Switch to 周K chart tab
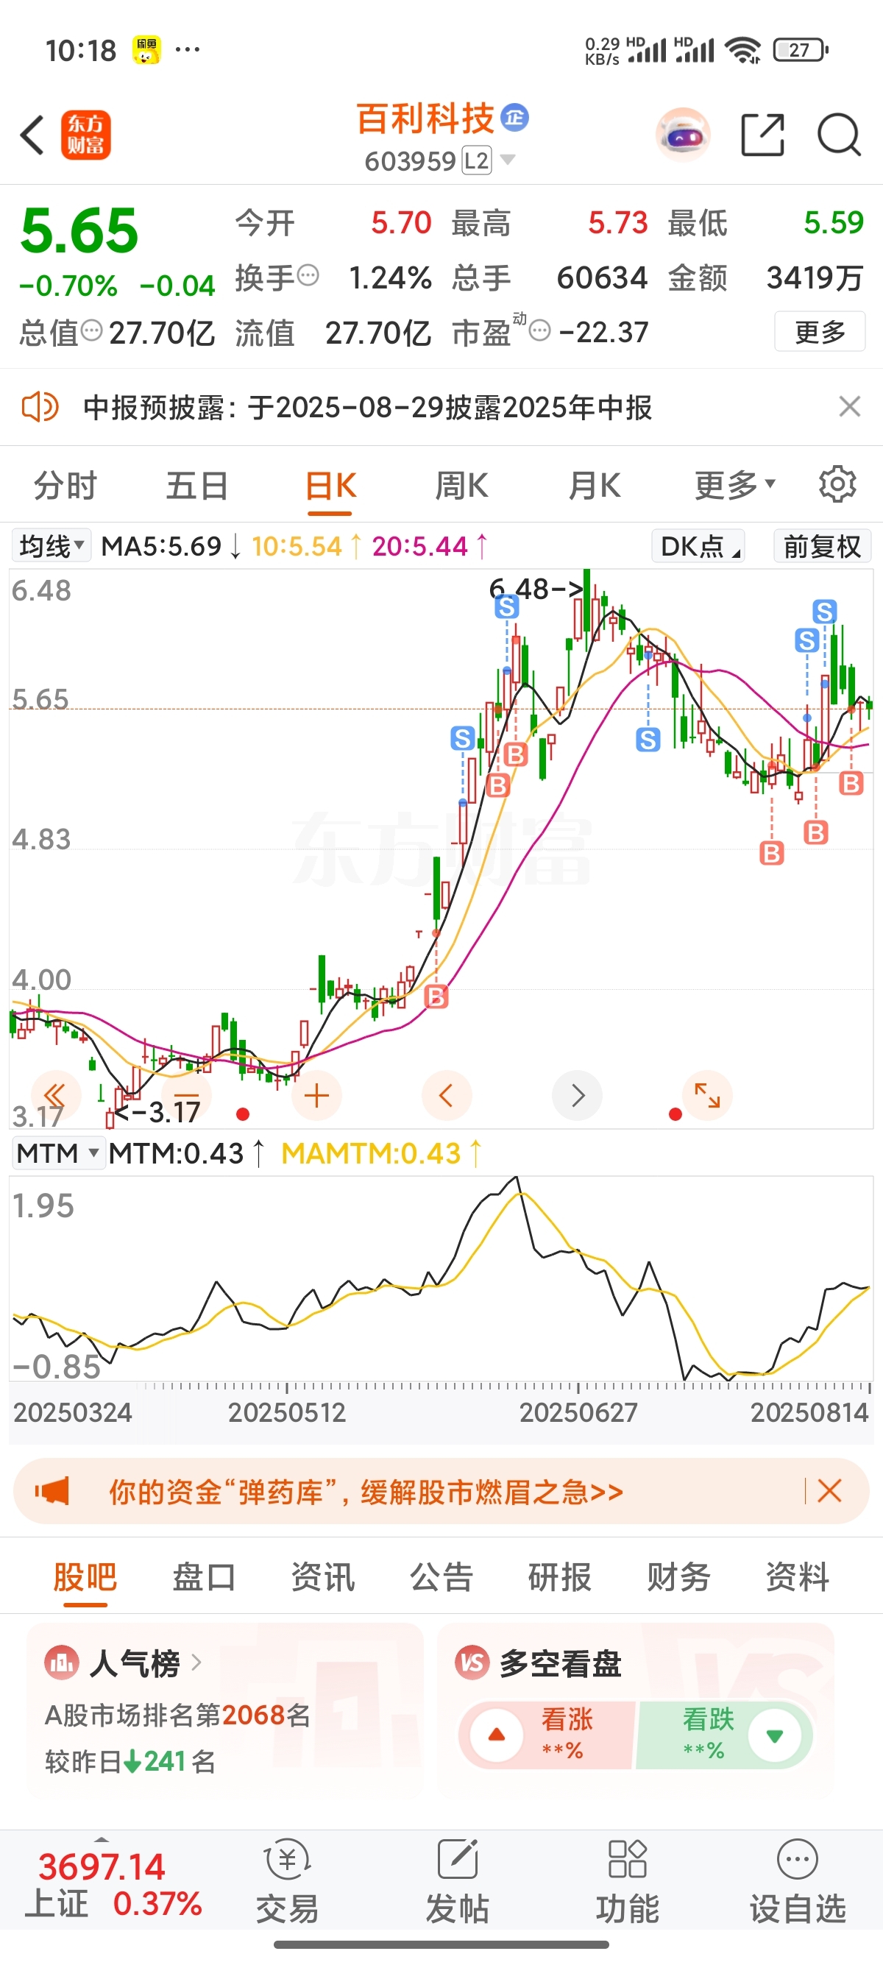Image resolution: width=883 pixels, height=1965 pixels. [461, 485]
